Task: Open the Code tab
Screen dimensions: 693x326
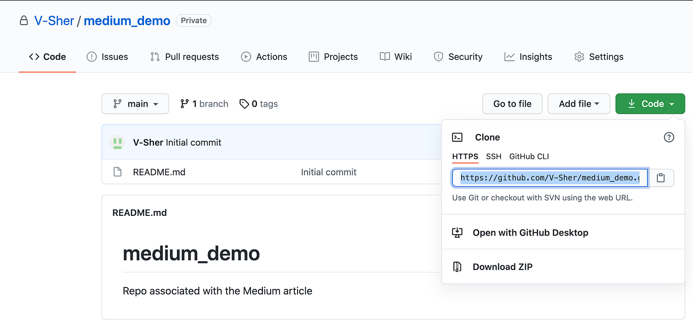Action: [48, 57]
